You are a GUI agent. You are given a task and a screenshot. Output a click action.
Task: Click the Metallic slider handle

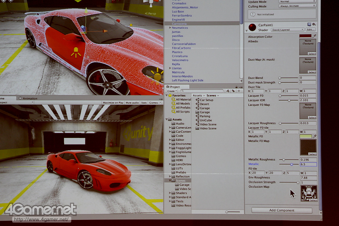pos(291,164)
